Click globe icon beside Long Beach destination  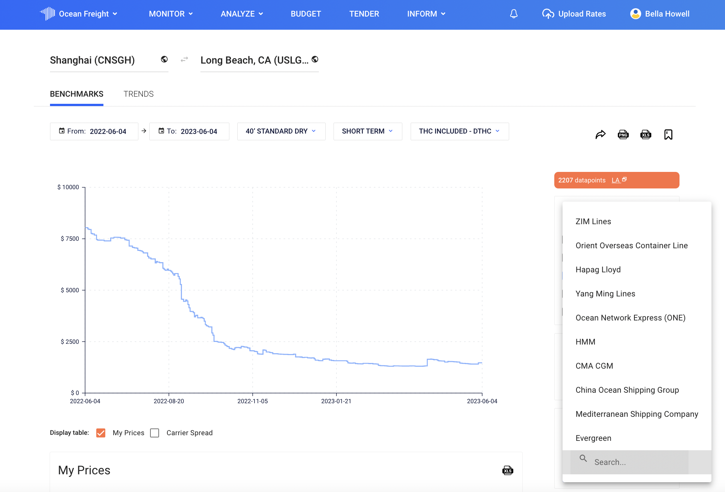tap(315, 59)
